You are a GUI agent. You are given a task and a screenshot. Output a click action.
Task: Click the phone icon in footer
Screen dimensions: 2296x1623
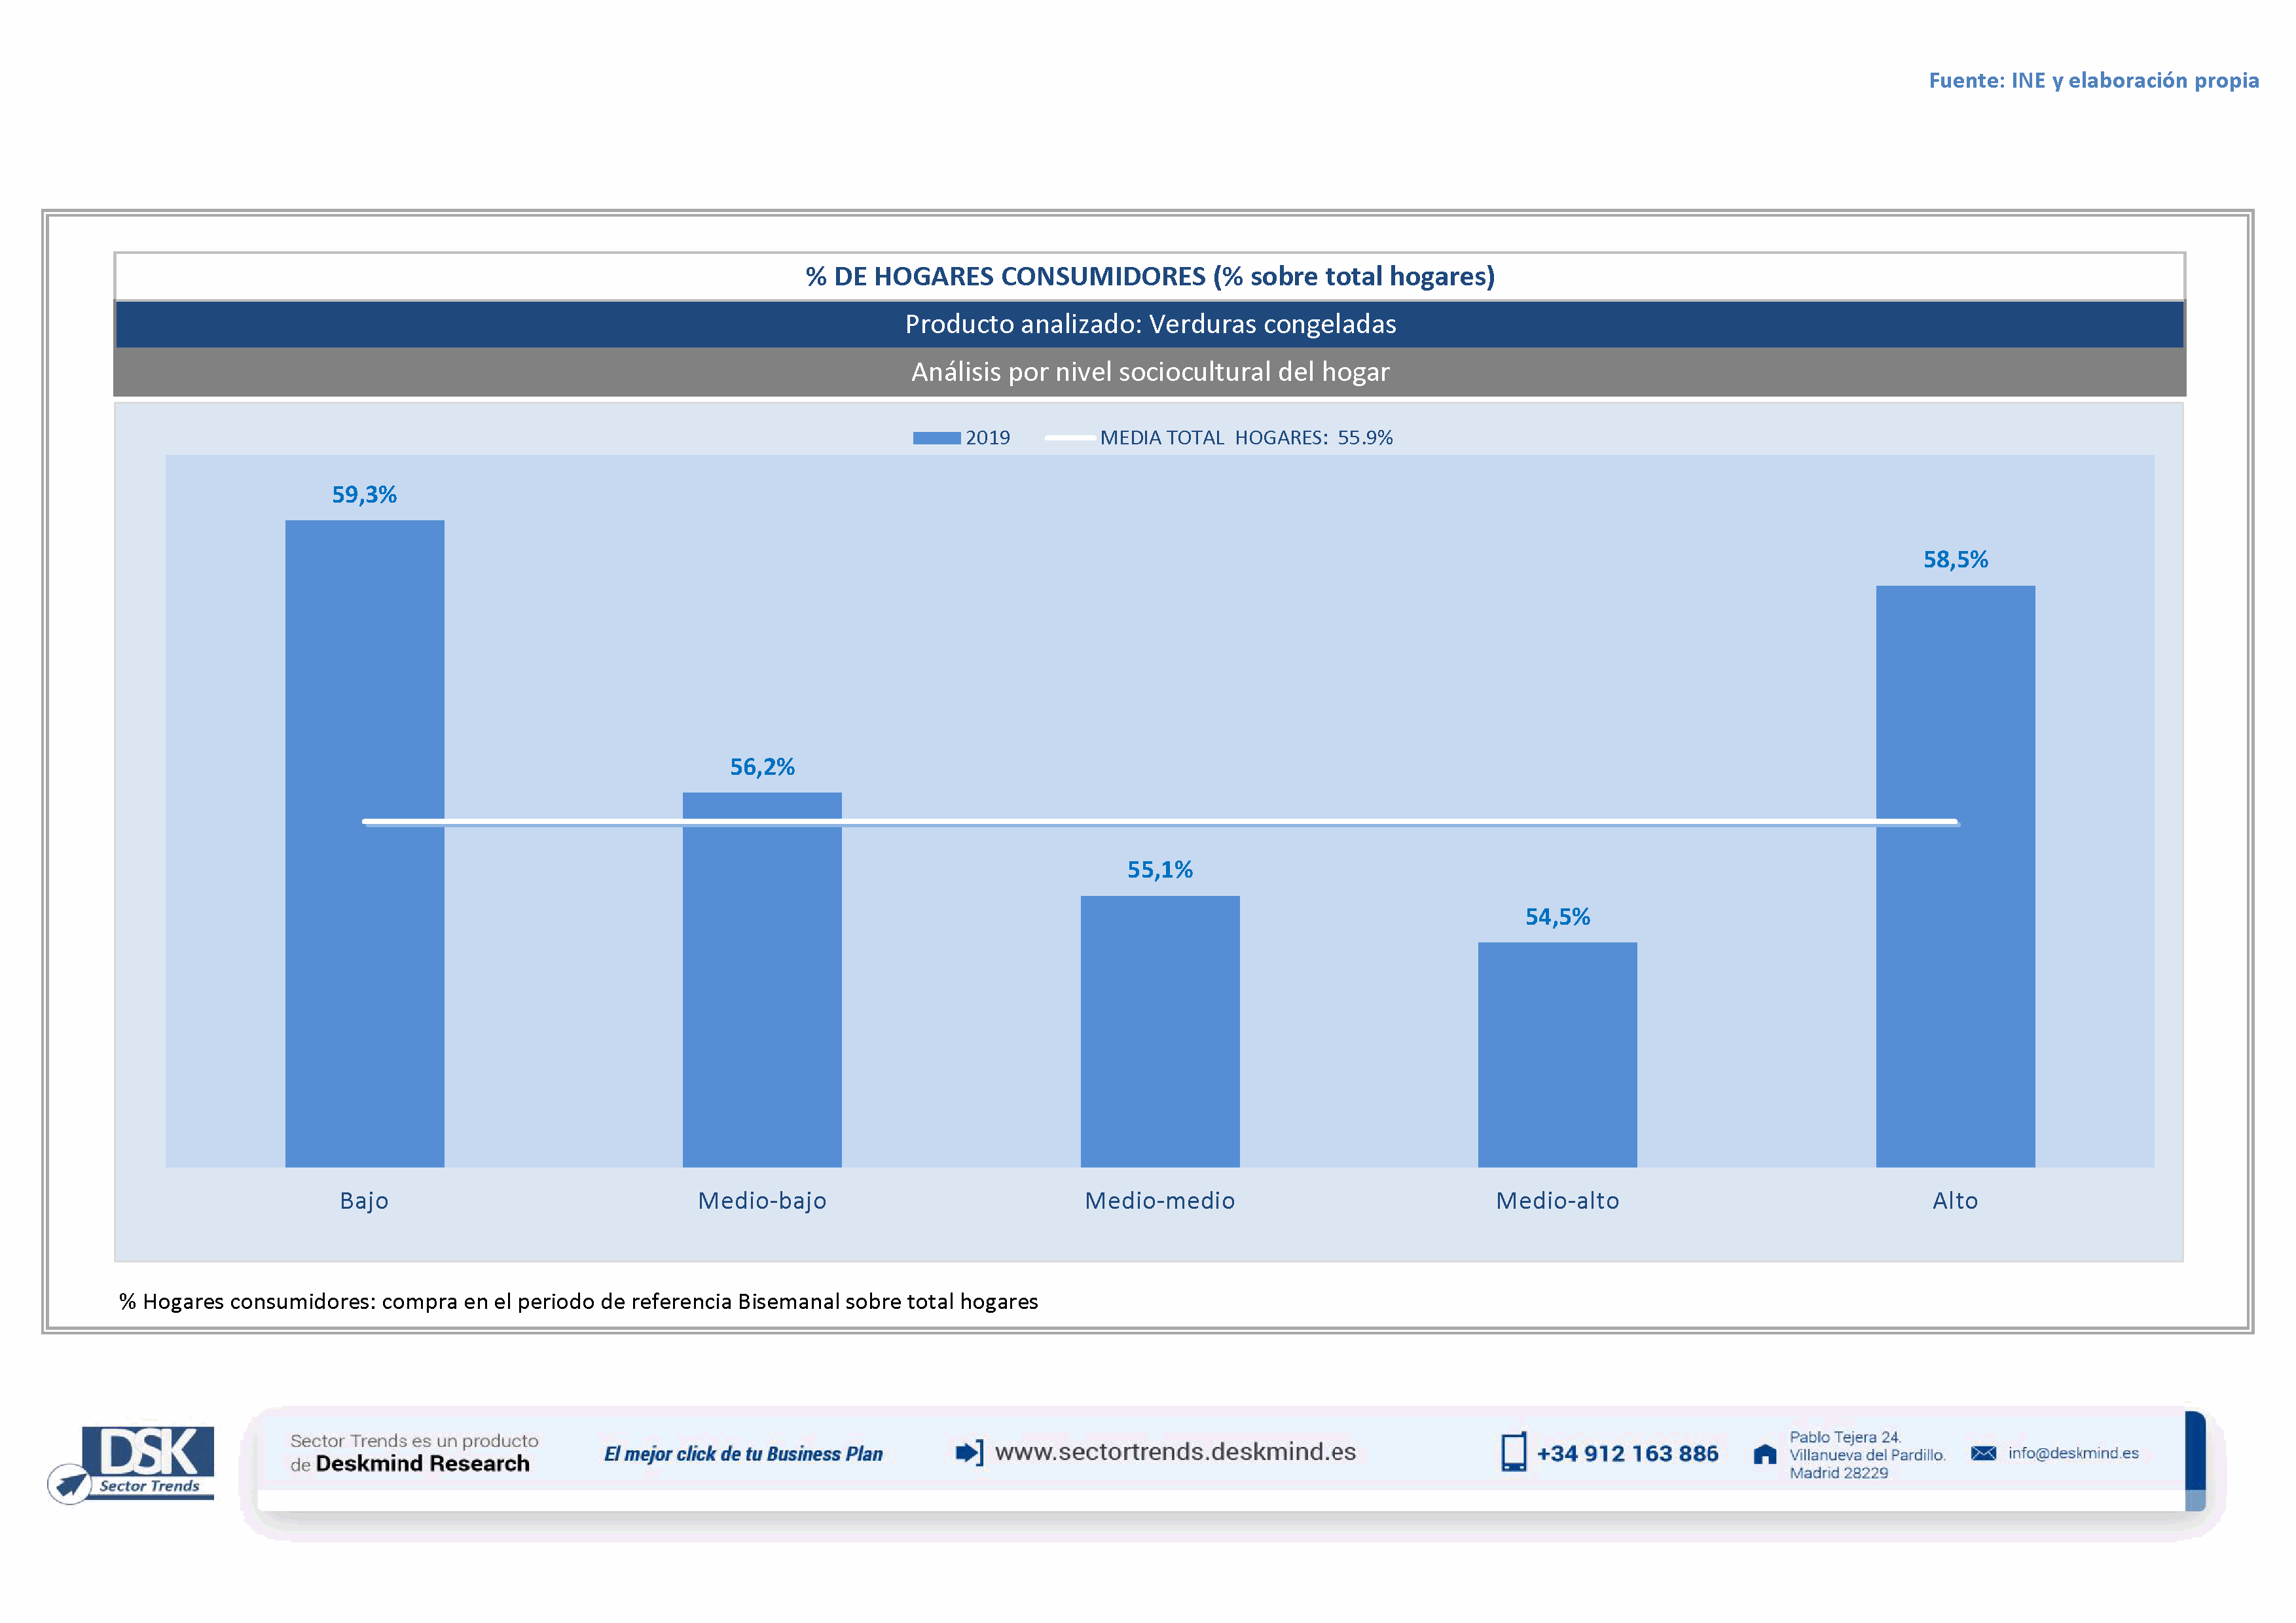point(1513,1452)
